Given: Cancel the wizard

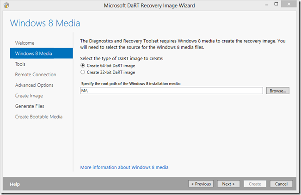Looking at the screenshot, I should (281, 183).
